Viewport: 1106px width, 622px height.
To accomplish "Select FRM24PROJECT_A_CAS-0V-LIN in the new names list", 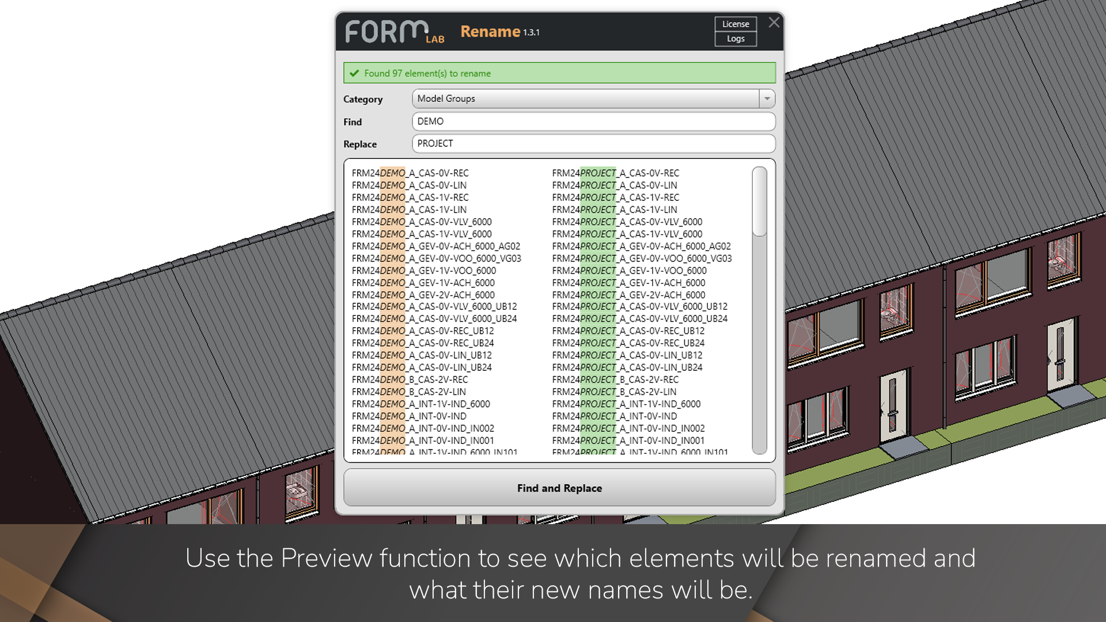I will (x=614, y=185).
